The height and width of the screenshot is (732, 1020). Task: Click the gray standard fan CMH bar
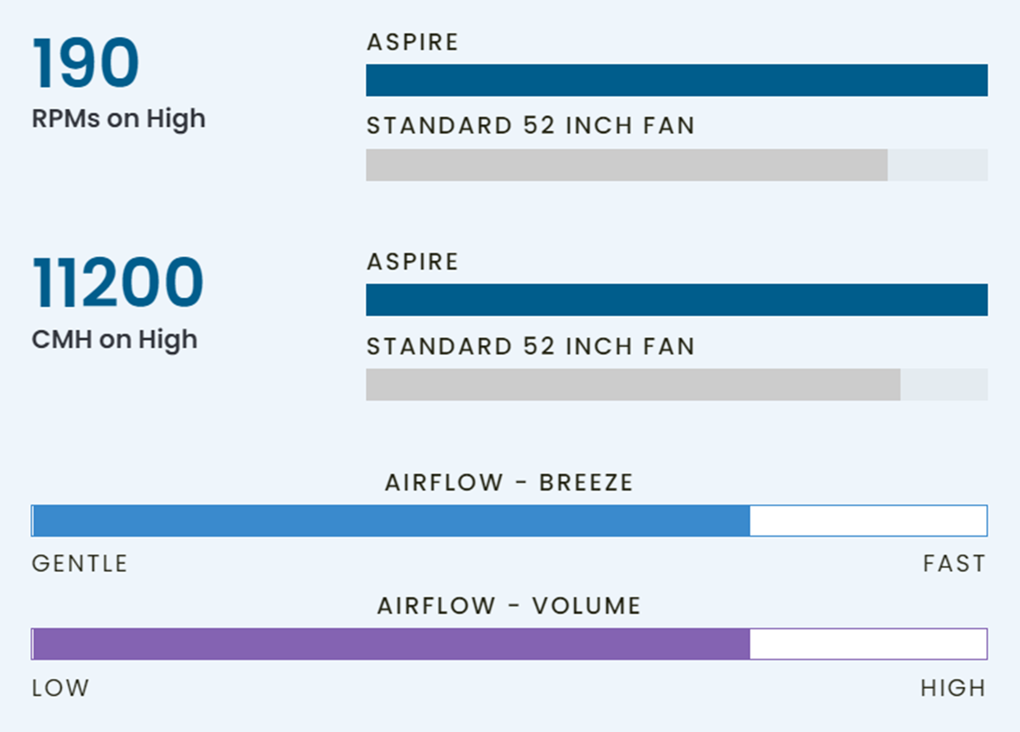pyautogui.click(x=632, y=385)
